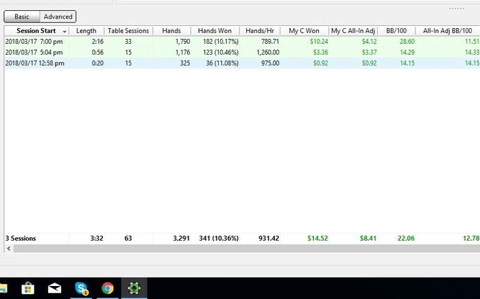Click the horizontal scrollbar left arrow

(9, 248)
